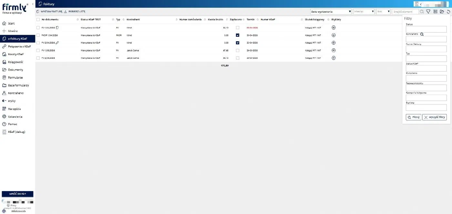Open Dokumenty folder icon
This screenshot has width=452, height=214.
point(4,70)
